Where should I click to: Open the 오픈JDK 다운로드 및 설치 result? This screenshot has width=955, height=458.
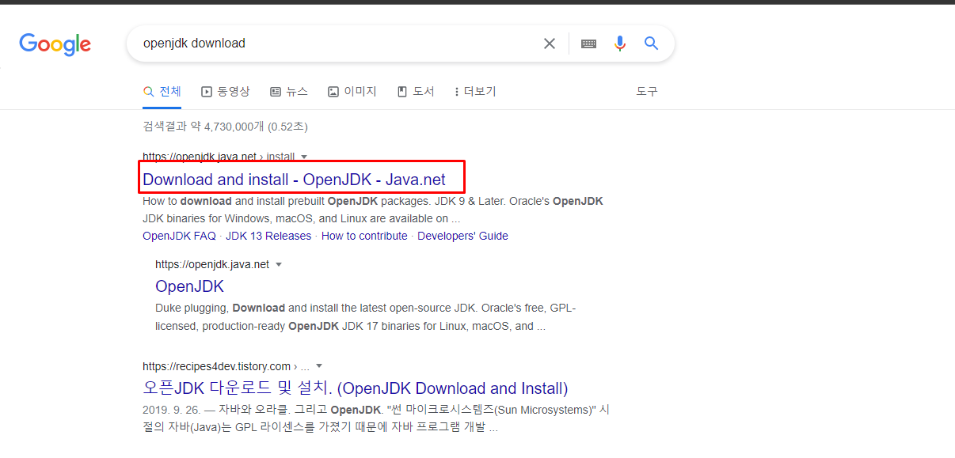point(355,388)
